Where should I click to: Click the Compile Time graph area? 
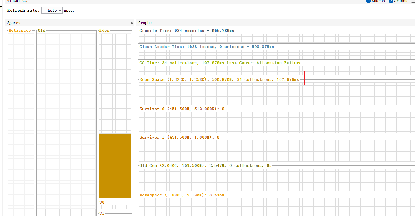(x=276, y=38)
